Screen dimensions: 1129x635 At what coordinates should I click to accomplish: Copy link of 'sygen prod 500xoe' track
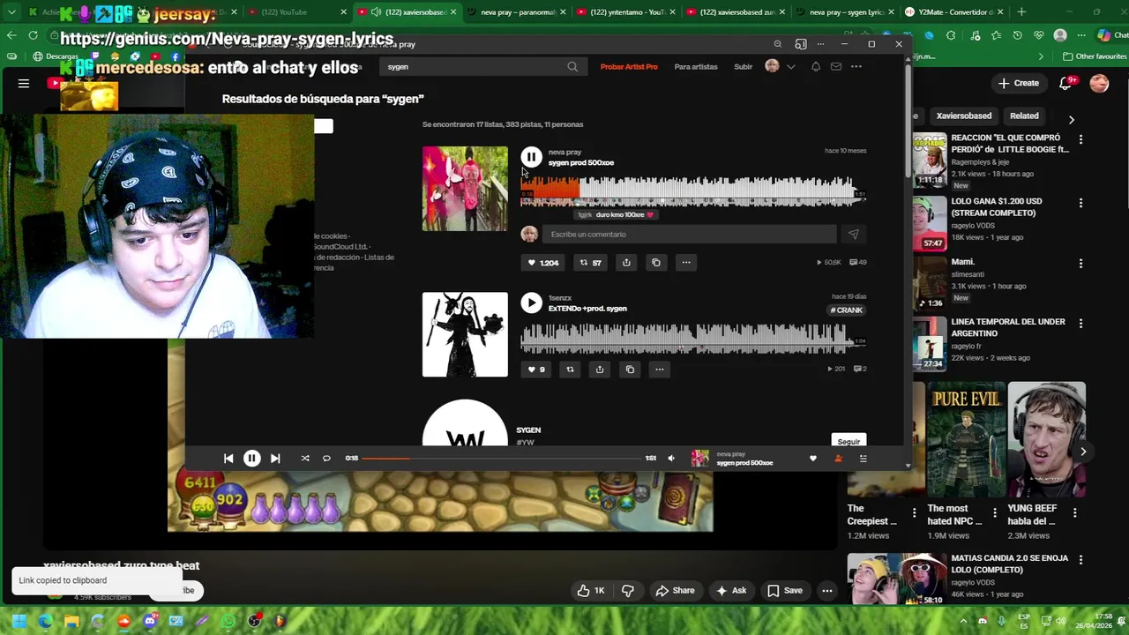[656, 262]
